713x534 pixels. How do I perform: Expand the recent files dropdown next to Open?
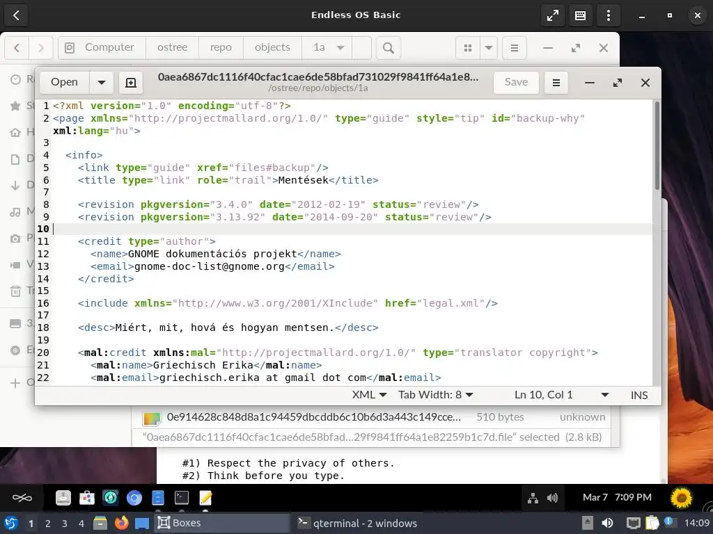coord(102,82)
